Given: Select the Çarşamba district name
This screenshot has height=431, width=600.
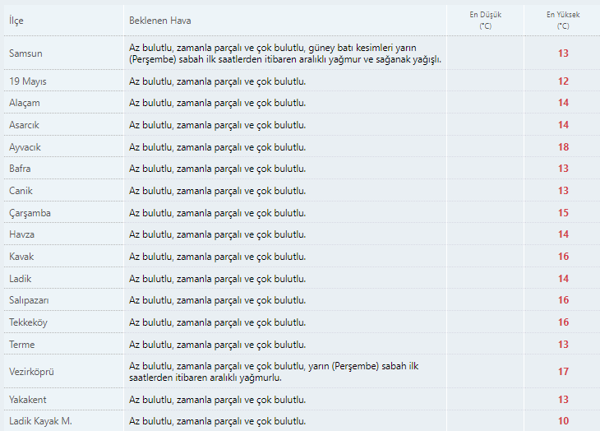Looking at the screenshot, I should tap(30, 213).
